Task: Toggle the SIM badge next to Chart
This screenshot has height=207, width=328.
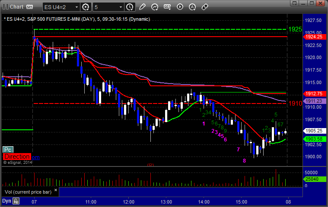Action: pos(29,7)
